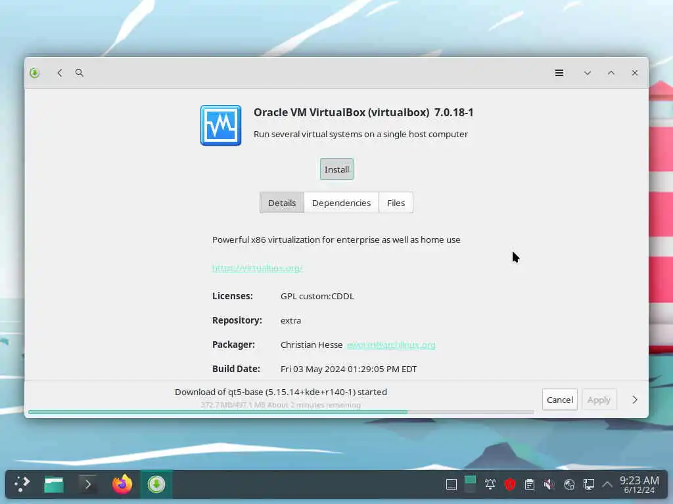Click the muted volume tray icon

pyautogui.click(x=549, y=485)
